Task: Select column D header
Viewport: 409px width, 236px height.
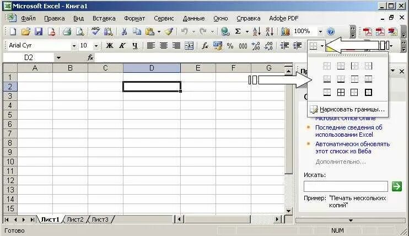Action: tap(152, 68)
